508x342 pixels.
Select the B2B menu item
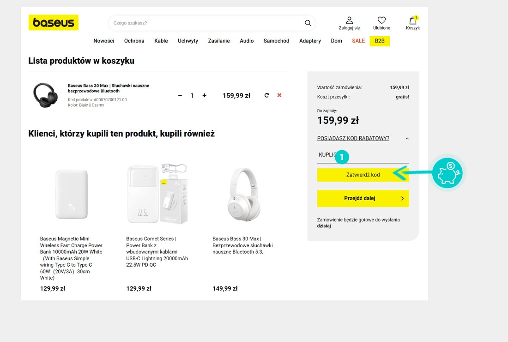[x=380, y=41]
